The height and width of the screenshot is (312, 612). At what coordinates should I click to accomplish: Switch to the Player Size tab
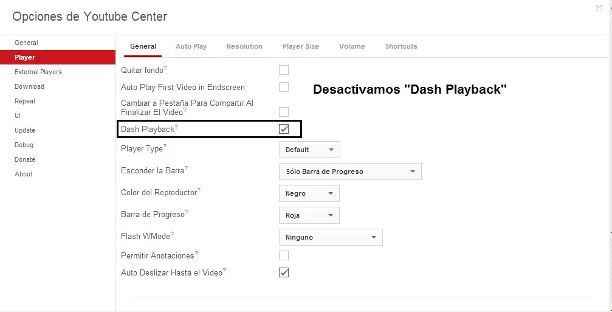tap(301, 46)
